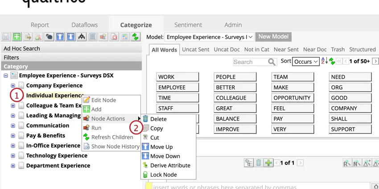Open the Sort by Occurs dropdown
Screen dimensions: 379x189
306,61
